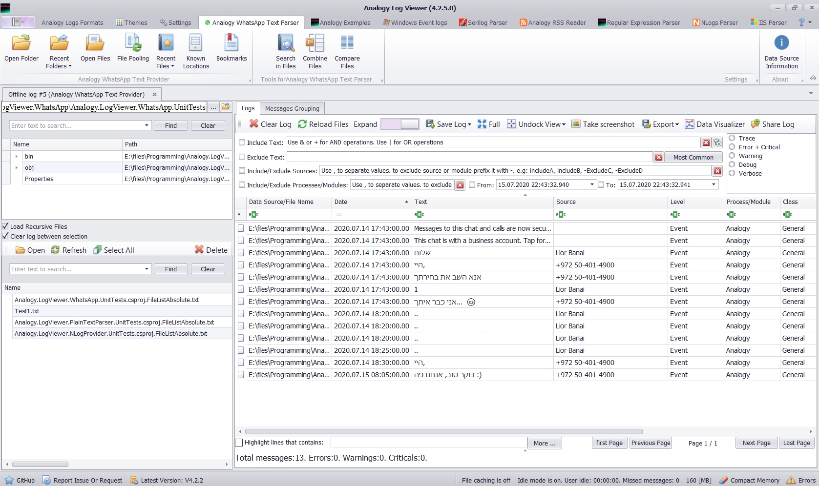Share Log with others
Image resolution: width=819 pixels, height=486 pixels.
tap(773, 124)
